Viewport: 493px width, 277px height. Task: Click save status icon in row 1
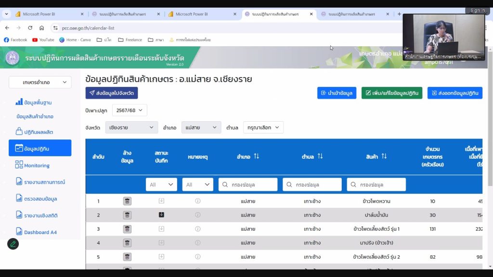tap(161, 201)
